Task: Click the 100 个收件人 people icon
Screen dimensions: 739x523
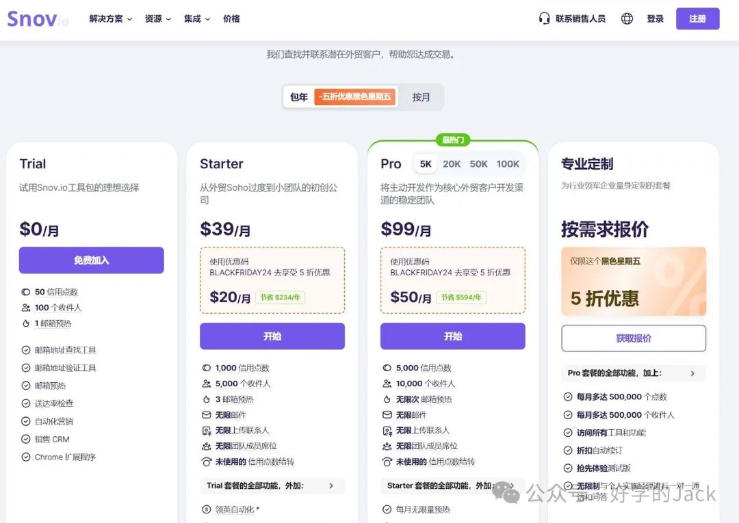Action: pyautogui.click(x=25, y=308)
